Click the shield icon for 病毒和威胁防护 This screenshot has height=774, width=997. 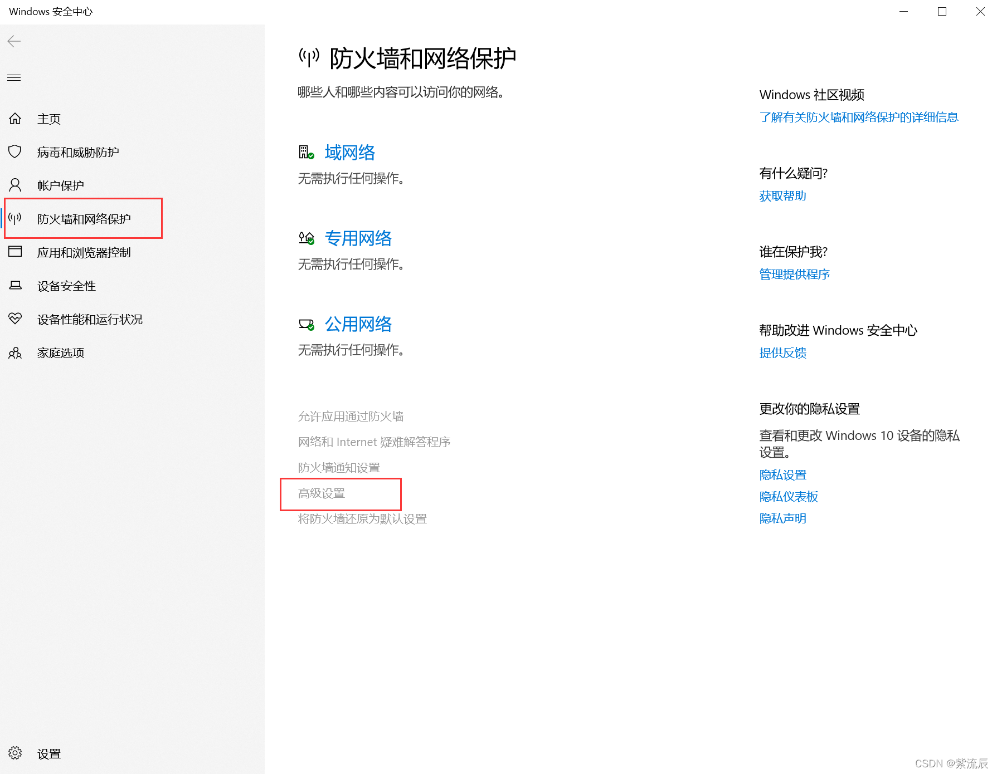pyautogui.click(x=15, y=151)
